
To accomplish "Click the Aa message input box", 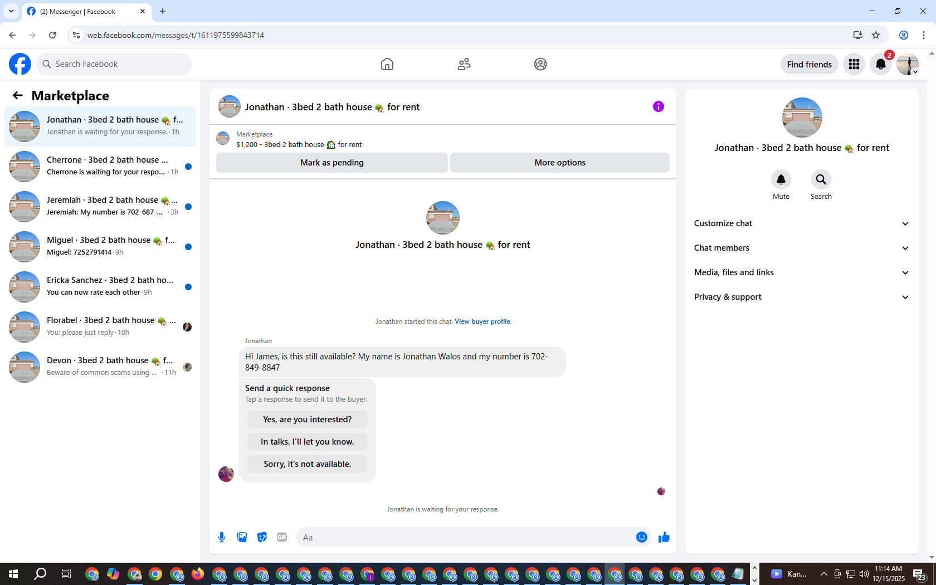I will click(465, 537).
